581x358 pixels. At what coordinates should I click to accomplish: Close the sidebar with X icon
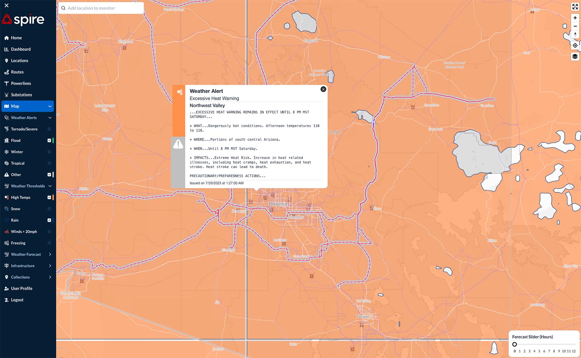(x=7, y=5)
